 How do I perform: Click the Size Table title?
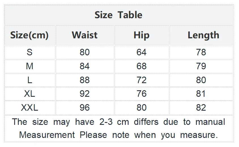118,15
